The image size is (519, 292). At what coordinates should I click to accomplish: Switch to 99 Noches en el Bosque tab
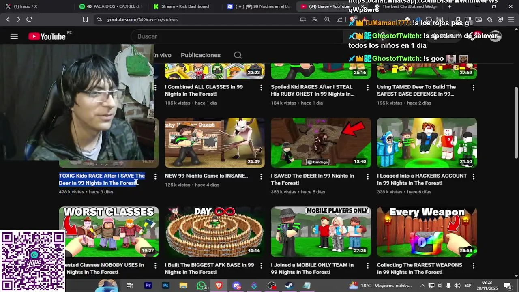[259, 6]
